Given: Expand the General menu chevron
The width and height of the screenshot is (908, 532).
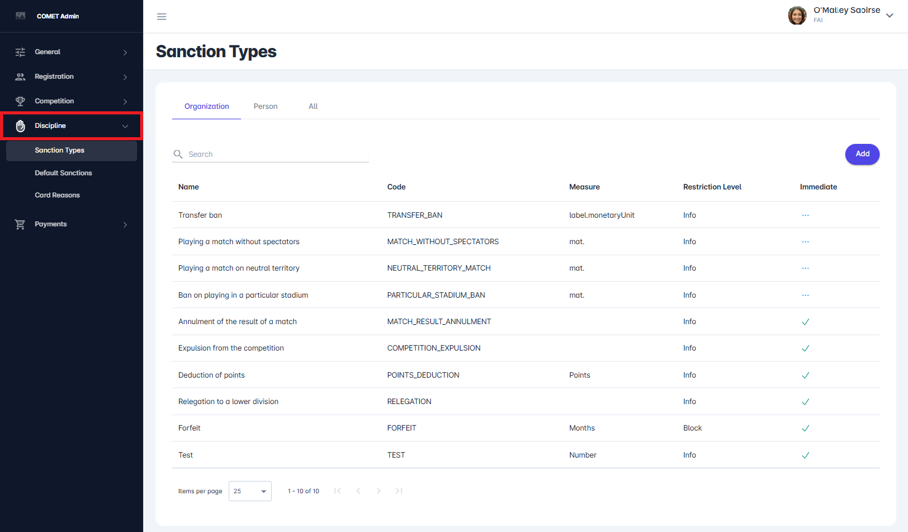Looking at the screenshot, I should click(x=125, y=52).
